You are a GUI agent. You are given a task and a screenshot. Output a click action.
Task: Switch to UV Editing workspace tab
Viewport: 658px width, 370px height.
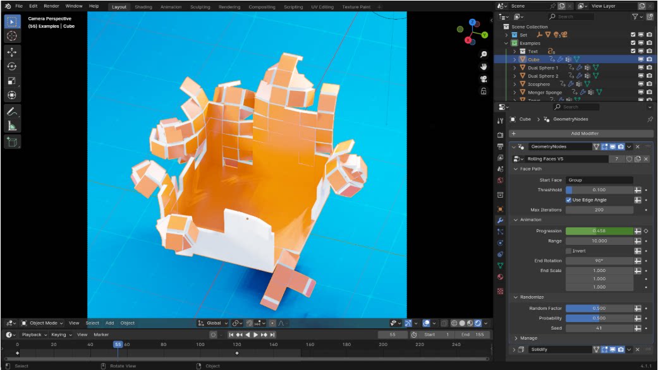pos(322,7)
